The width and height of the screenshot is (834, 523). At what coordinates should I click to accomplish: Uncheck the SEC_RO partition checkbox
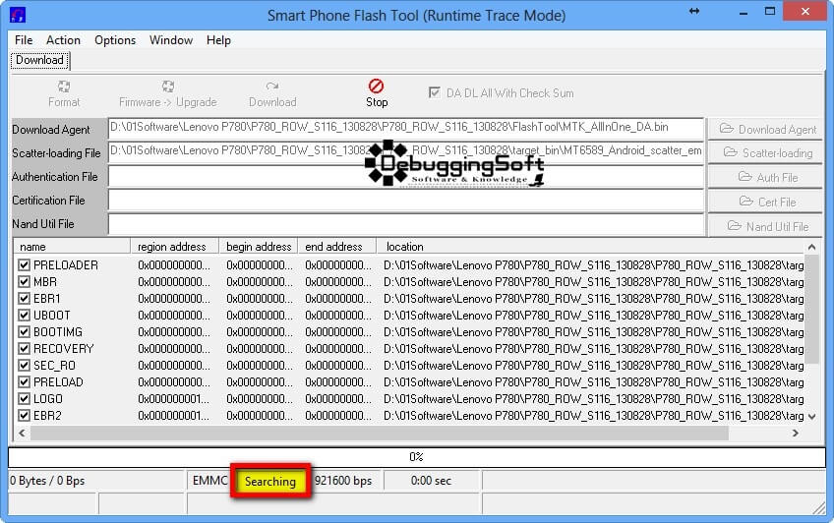pyautogui.click(x=24, y=365)
